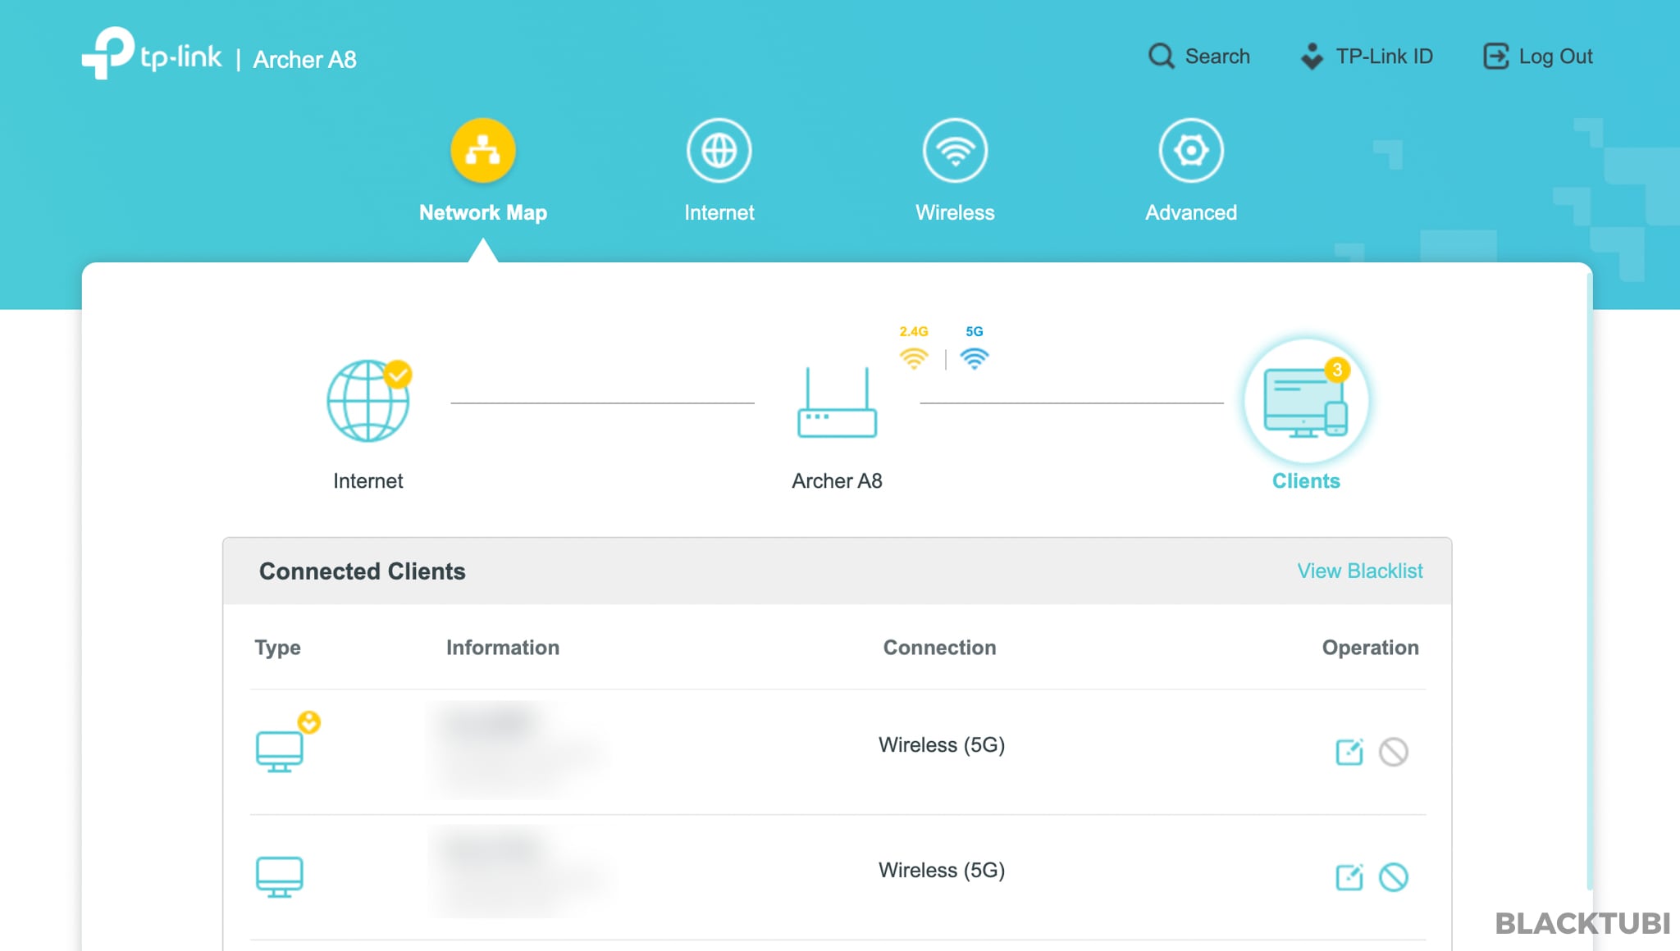Open the Advanced gear tab icon
1680x951 pixels.
coord(1191,150)
